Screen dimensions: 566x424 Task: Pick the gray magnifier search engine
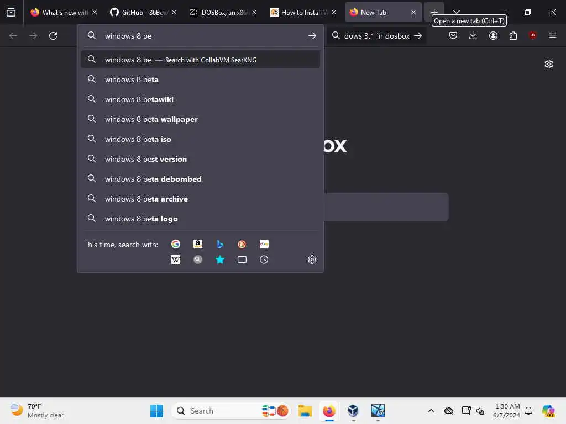click(x=197, y=259)
